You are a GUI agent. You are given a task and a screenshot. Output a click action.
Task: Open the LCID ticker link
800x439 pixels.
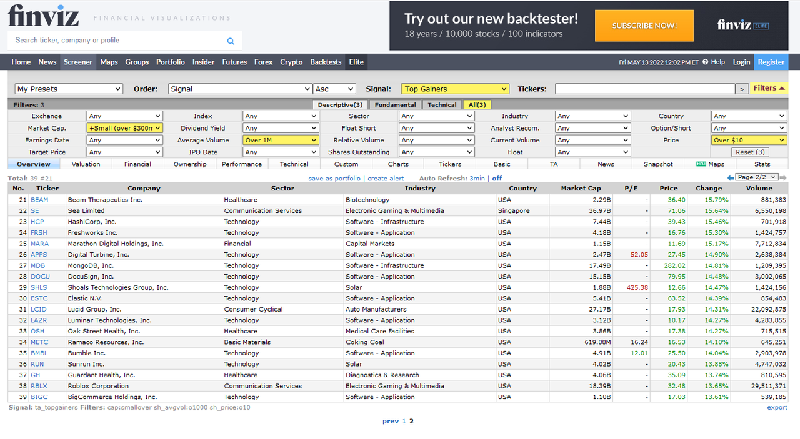pyautogui.click(x=39, y=309)
